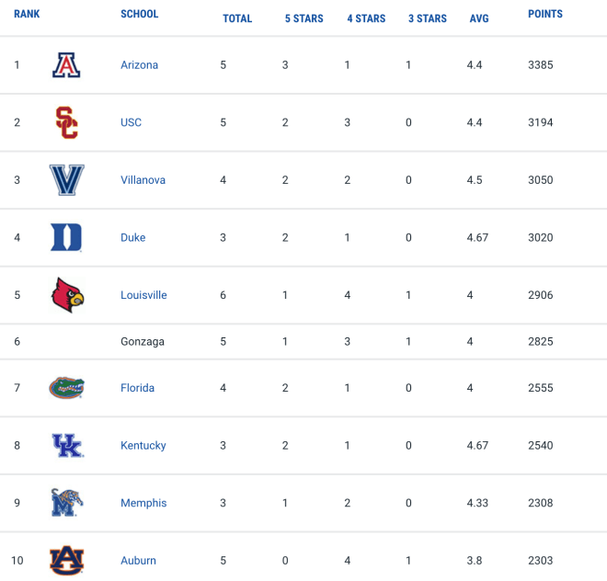Open the Memphis school link
607x581 pixels.
tap(143, 503)
